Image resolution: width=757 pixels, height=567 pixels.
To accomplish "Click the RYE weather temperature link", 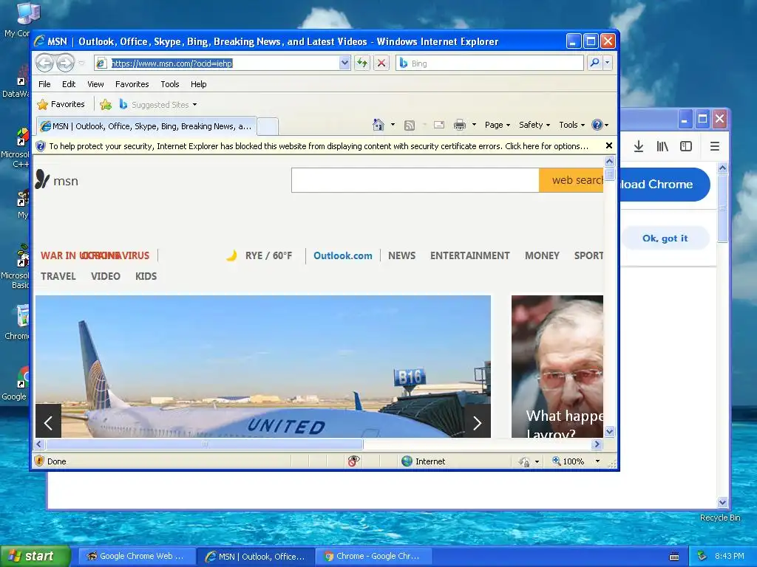I will tap(268, 255).
